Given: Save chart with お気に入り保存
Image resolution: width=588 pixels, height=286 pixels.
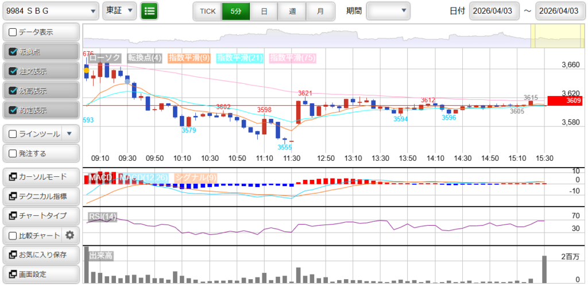Looking at the screenshot, I should [x=41, y=254].
